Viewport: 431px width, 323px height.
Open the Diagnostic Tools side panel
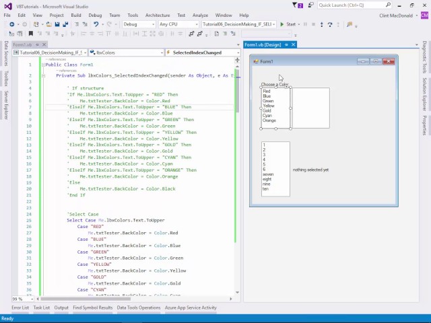pyautogui.click(x=424, y=57)
